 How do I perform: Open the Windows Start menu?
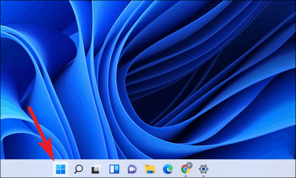pos(60,169)
